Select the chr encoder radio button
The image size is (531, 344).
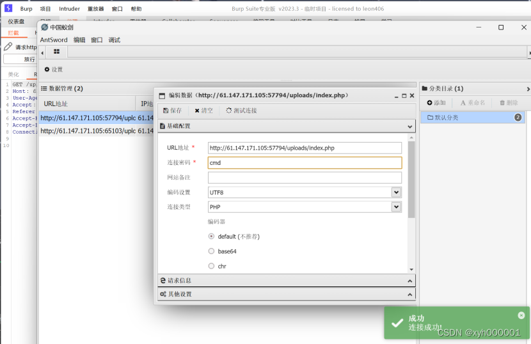(x=211, y=266)
